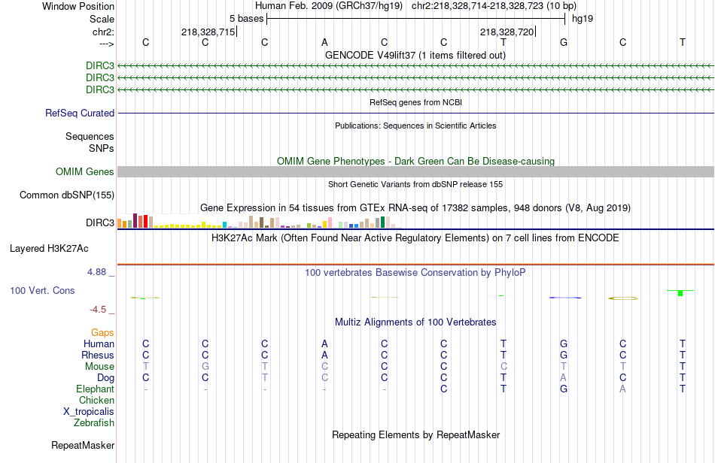Click the A base in Dog alignment row
Screen dimensions: 715x463
564,378
